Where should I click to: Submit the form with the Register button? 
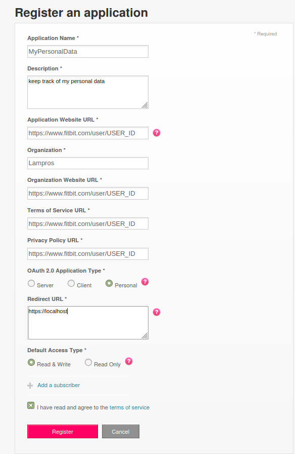pyautogui.click(x=63, y=431)
